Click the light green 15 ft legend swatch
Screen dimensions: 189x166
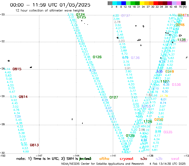point(128,3)
